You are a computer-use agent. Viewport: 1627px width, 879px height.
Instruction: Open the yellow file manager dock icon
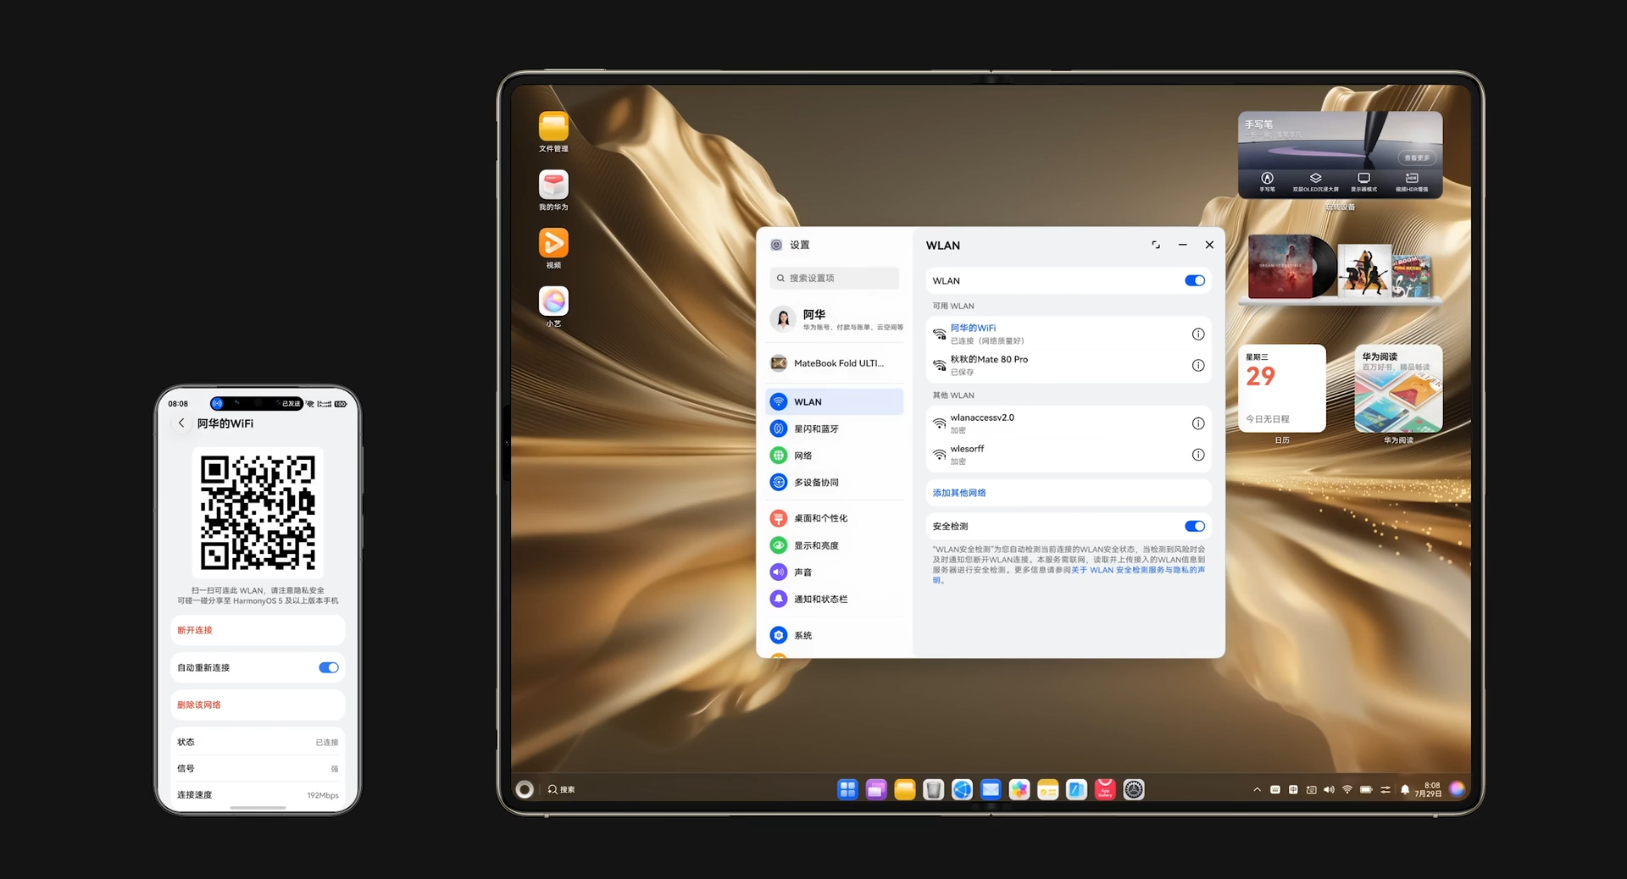pyautogui.click(x=905, y=789)
